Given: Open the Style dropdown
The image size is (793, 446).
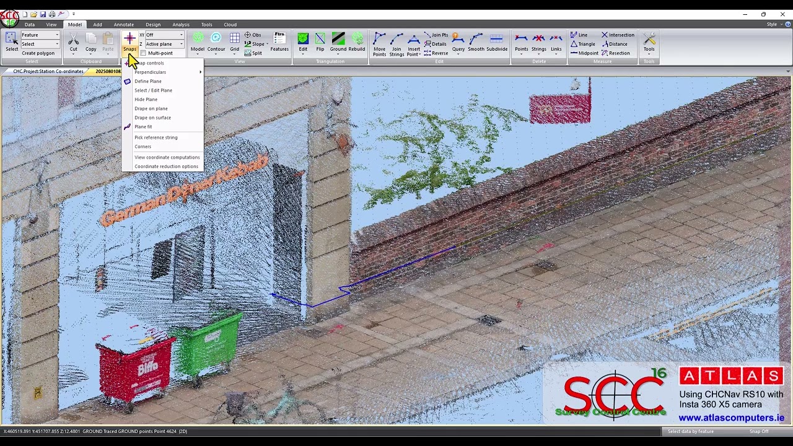Looking at the screenshot, I should pos(774,24).
